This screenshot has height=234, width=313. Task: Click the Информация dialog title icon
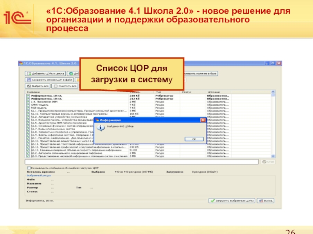(x=97, y=120)
